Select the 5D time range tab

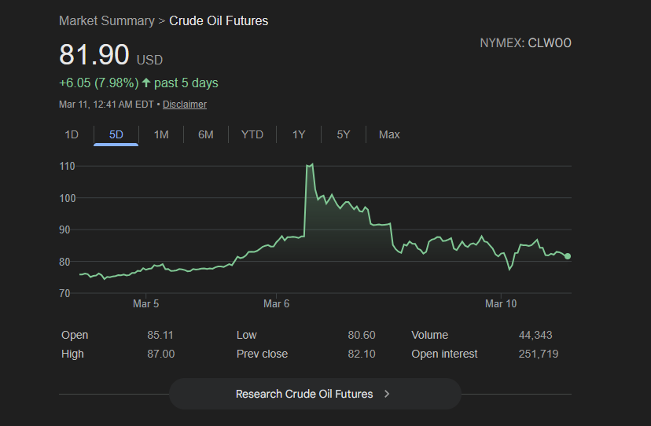(116, 134)
